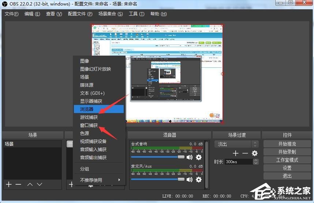This screenshot has width=314, height=203.
Task: Open the 查看(V) menu
Action: tap(54, 14)
